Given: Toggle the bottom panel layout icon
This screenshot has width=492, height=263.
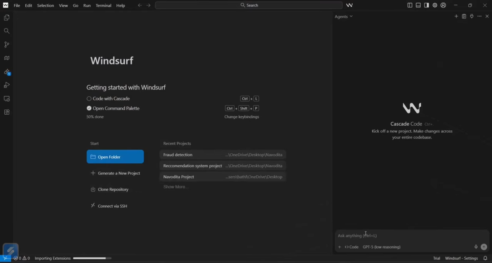Looking at the screenshot, I should 418,5.
